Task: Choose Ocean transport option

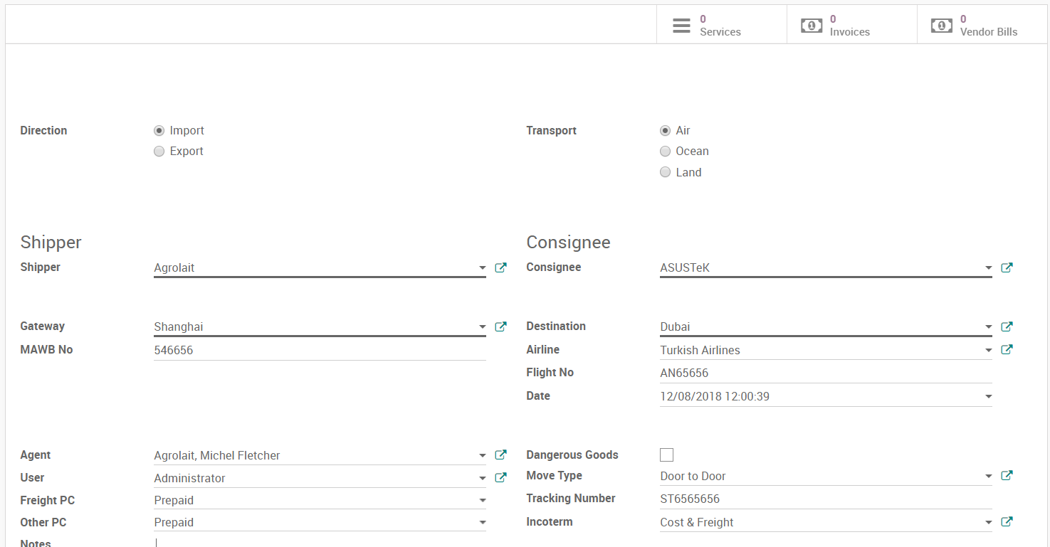Action: pos(666,152)
